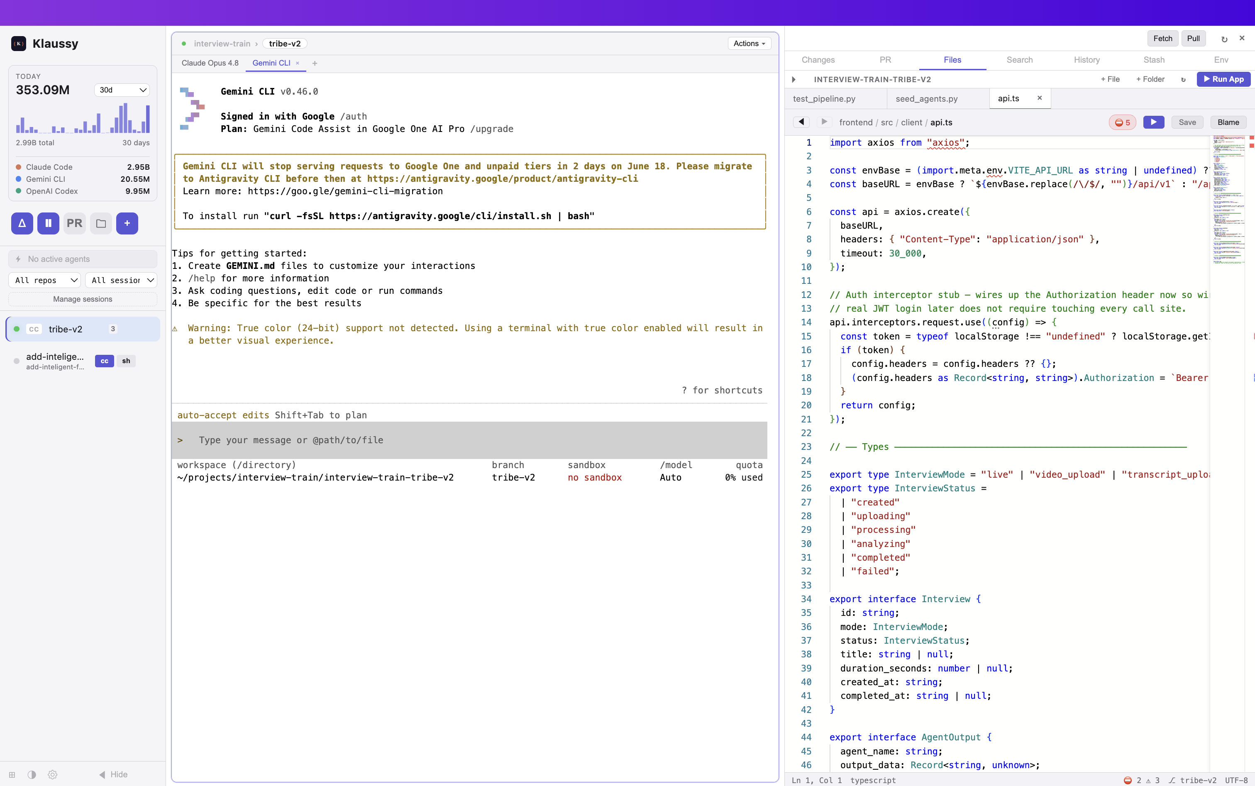Click the tribe-v2 branch indicator in status bar
The height and width of the screenshot is (786, 1255).
pyautogui.click(x=1192, y=780)
